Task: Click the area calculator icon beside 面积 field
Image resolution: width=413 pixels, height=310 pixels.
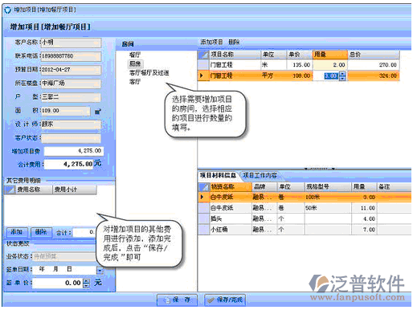Action: [98, 112]
